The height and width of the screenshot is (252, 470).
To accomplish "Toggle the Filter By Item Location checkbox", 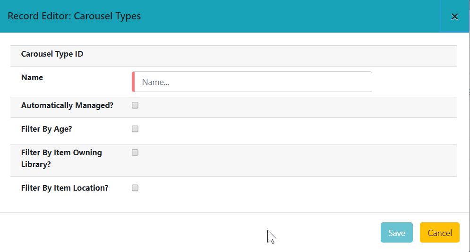I will [135, 188].
